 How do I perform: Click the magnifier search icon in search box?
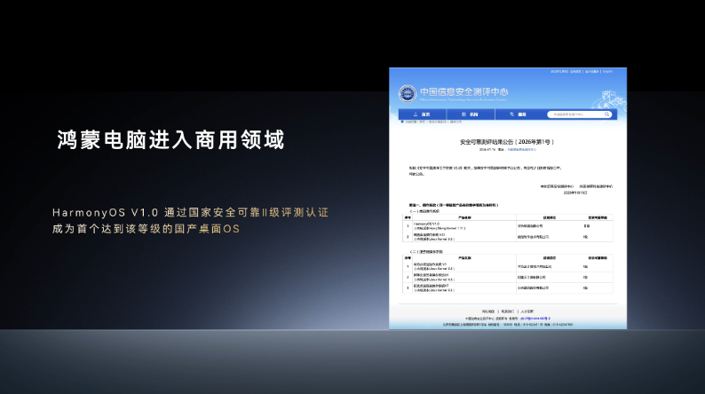tap(606, 114)
